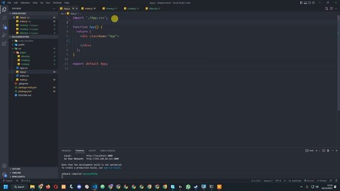Switch to the Output panel tab
The width and height of the screenshot is (340, 191).
click(92, 151)
